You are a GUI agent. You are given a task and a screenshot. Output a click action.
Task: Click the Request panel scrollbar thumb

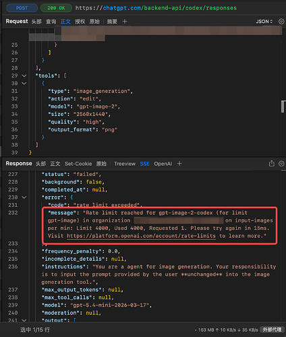(283, 106)
